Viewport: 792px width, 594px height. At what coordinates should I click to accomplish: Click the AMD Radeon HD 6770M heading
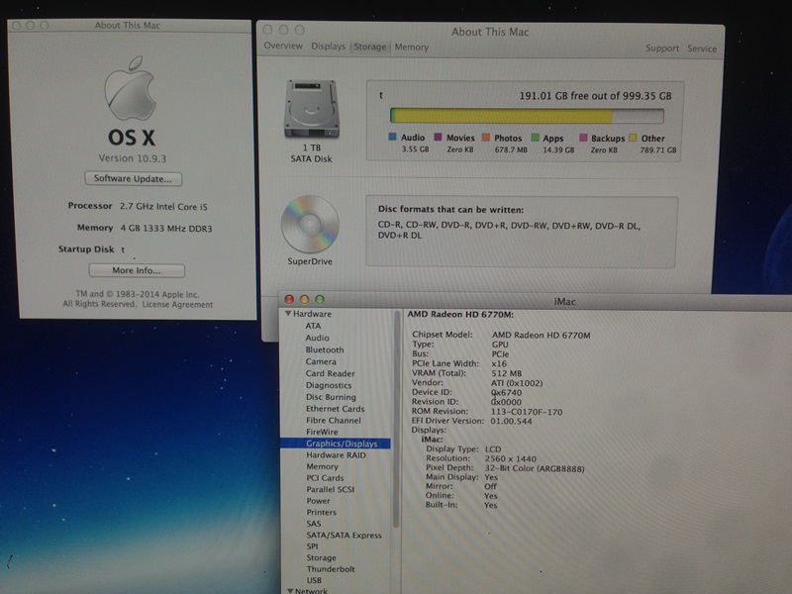coord(460,315)
